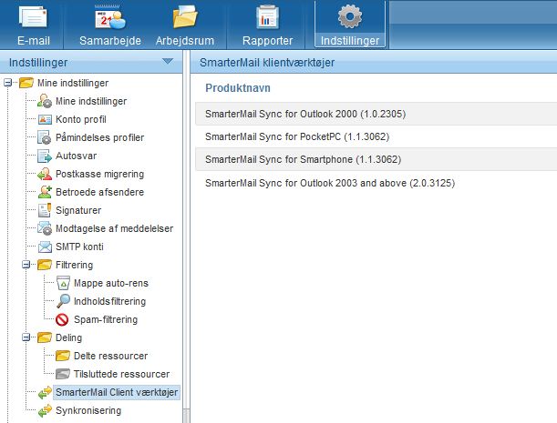Switch to the Rapporter tab
557x423 pixels.
[x=267, y=40]
